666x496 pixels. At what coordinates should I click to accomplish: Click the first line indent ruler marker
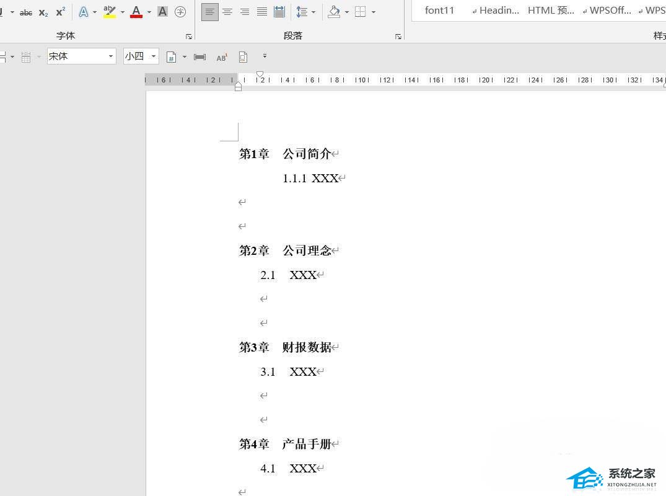[260, 74]
